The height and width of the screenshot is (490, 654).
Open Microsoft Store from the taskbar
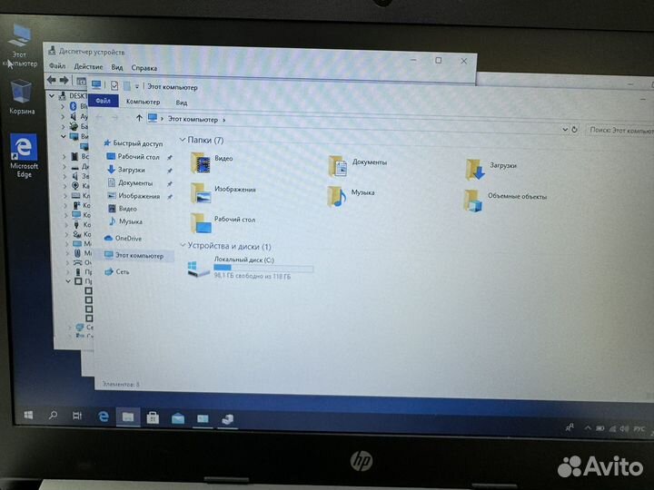point(153,417)
